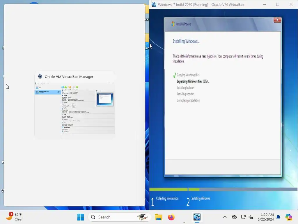This screenshot has height=224, width=298.
Task: Click the setup progress bar in the installer
Action: click(x=223, y=189)
